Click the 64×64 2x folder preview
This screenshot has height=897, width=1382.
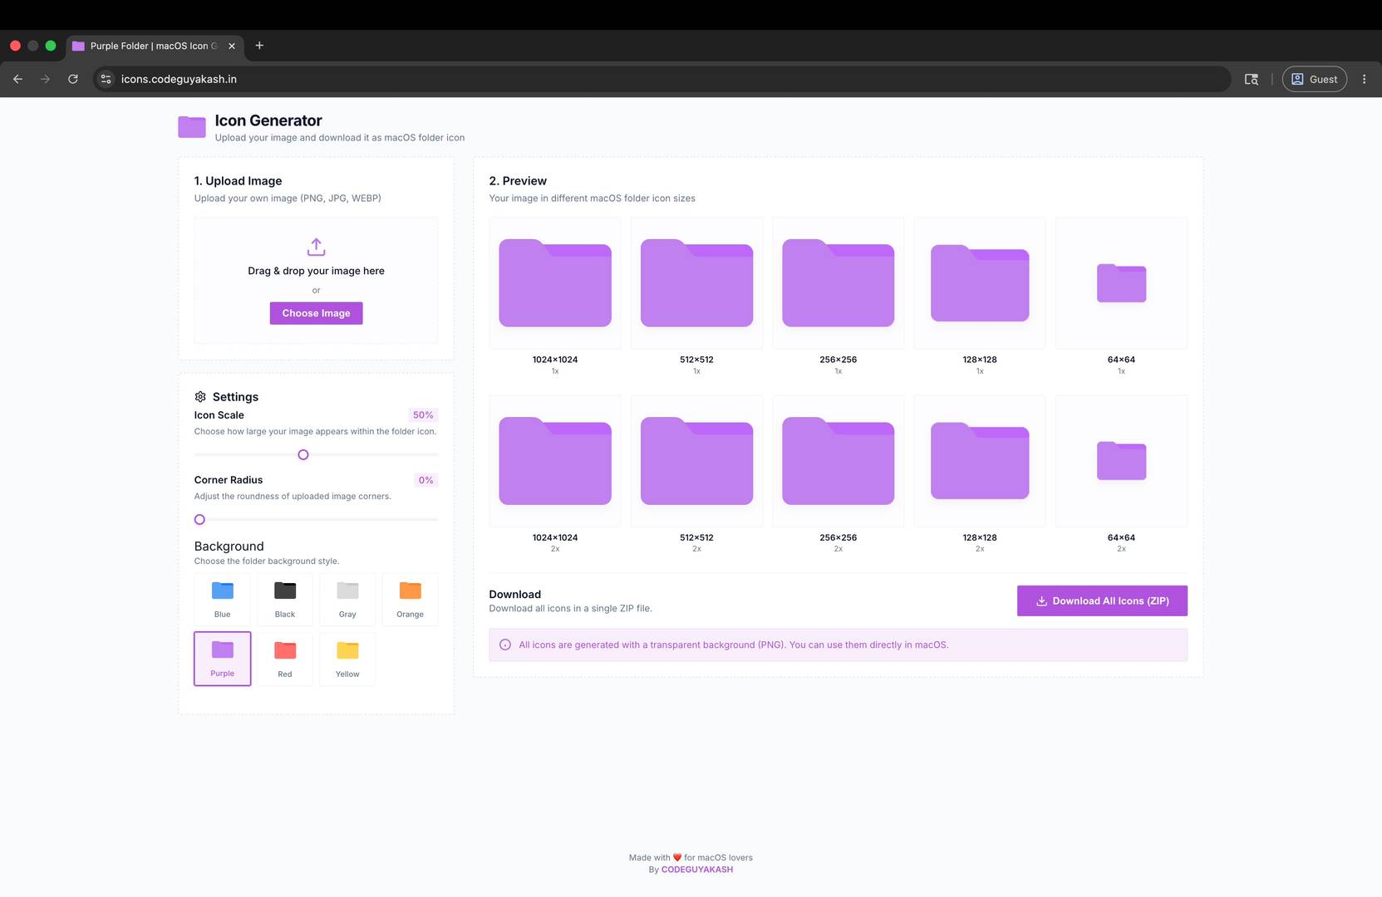click(1121, 461)
